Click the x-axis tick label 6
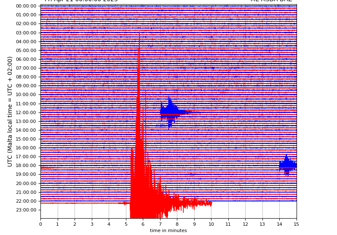 point(143,224)
